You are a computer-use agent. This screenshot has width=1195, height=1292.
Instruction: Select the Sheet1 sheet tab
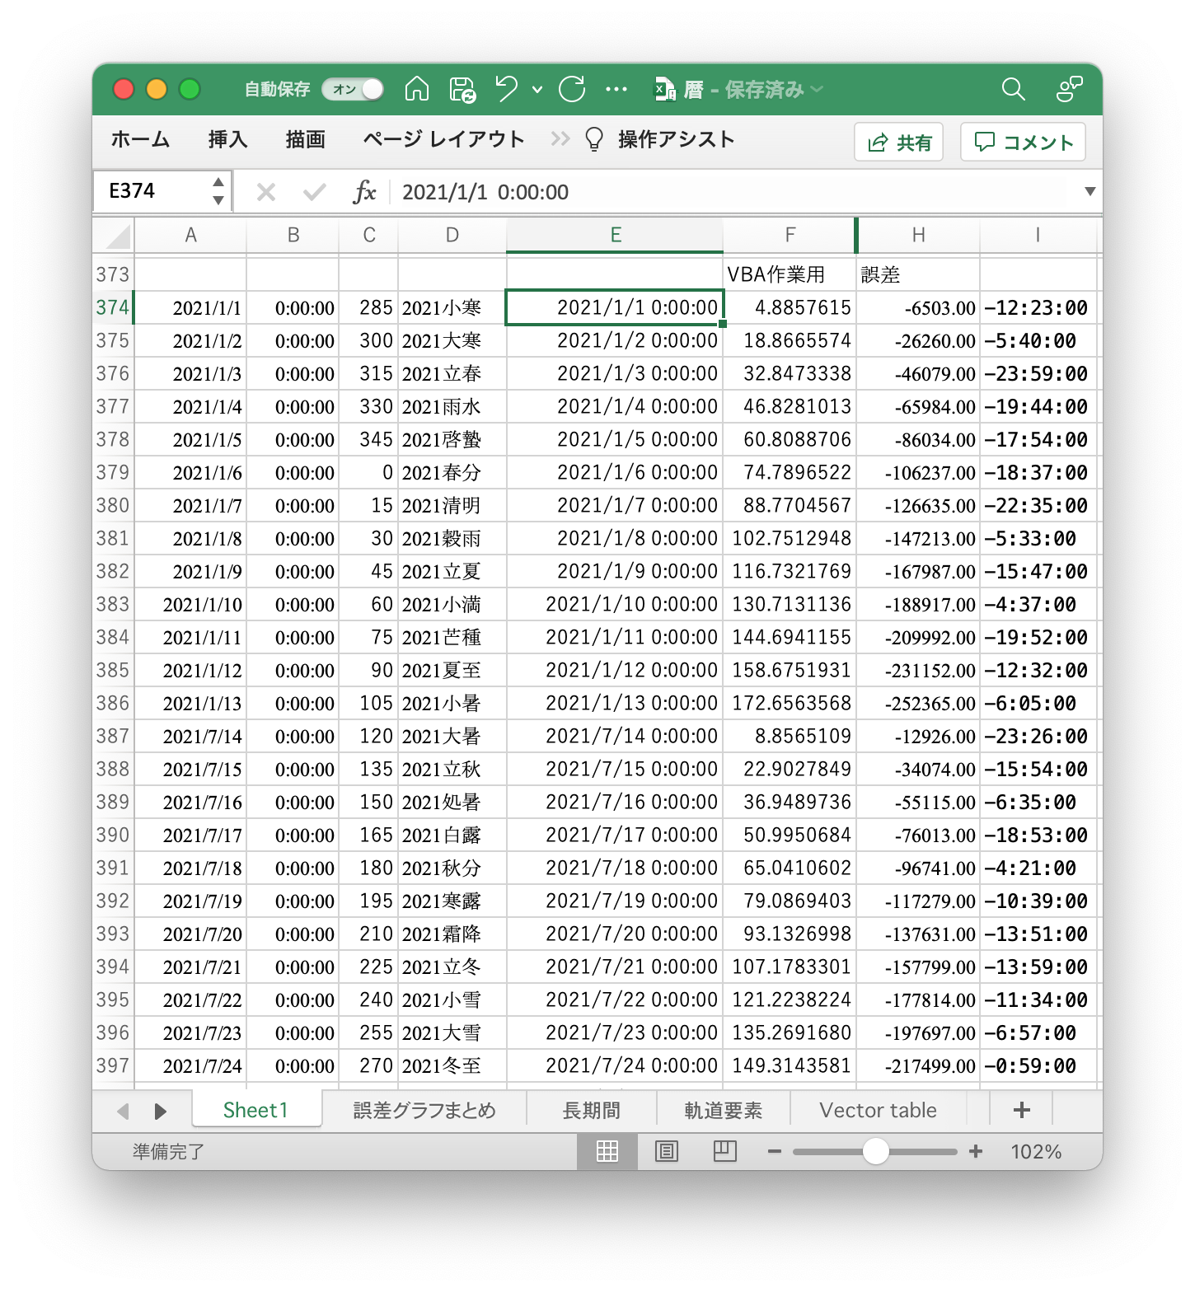pos(256,1110)
